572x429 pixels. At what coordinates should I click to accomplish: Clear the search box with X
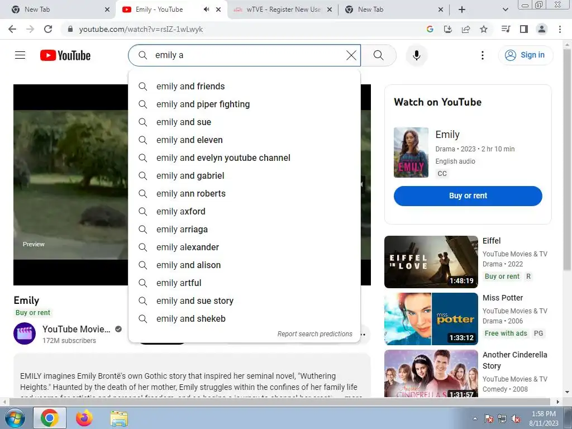(351, 55)
